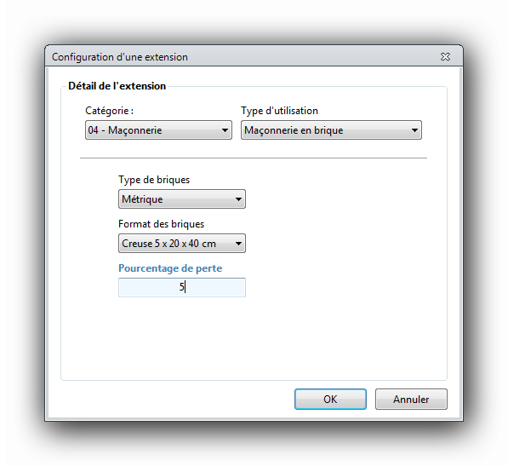508x466 pixels.
Task: Click the arrow on the Catégorie dropdown
Action: 225,130
